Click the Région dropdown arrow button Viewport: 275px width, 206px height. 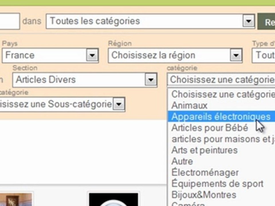click(x=236, y=55)
